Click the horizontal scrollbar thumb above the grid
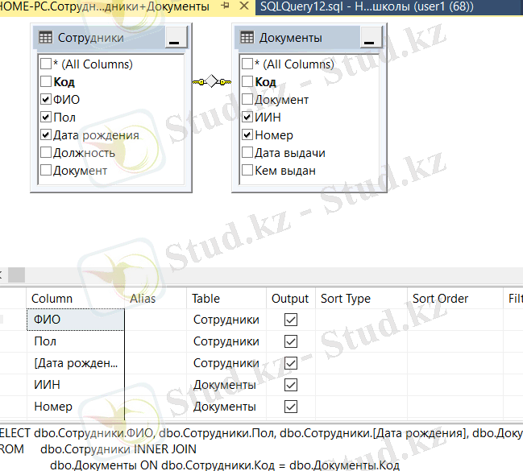 (x=16, y=275)
